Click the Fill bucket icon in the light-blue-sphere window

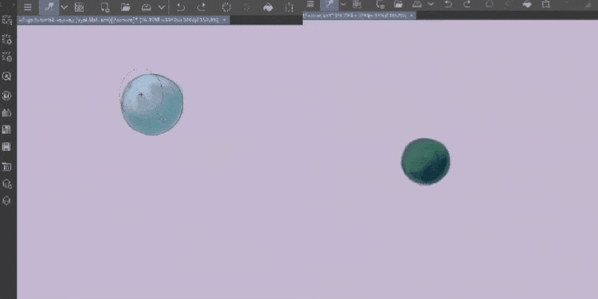(268, 7)
